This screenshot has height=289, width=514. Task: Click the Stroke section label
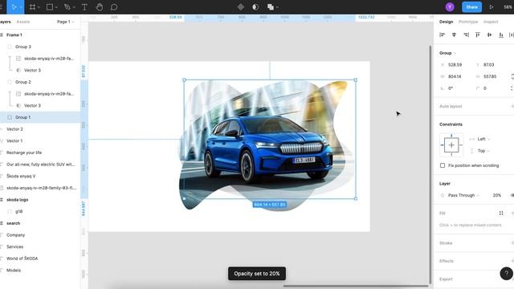click(x=446, y=243)
